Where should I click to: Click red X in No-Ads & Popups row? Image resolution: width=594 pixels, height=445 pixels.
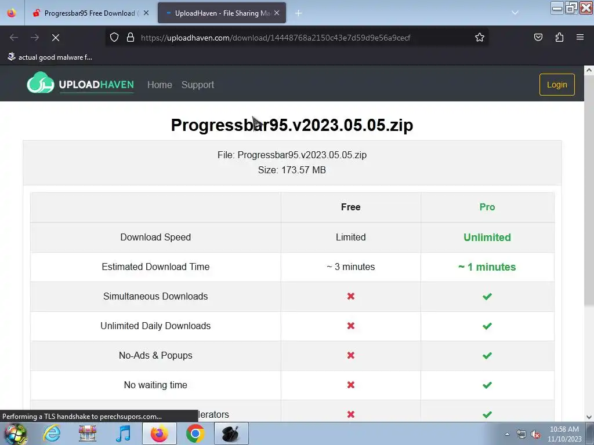click(351, 355)
